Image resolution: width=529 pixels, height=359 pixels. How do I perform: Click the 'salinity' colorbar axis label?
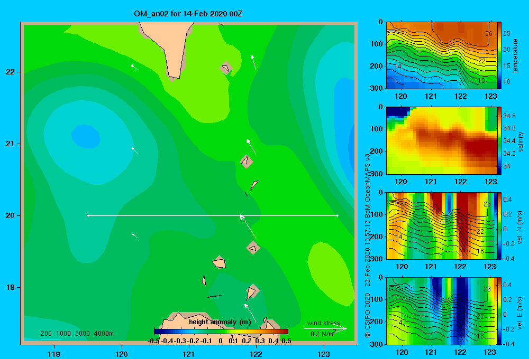tap(520, 141)
